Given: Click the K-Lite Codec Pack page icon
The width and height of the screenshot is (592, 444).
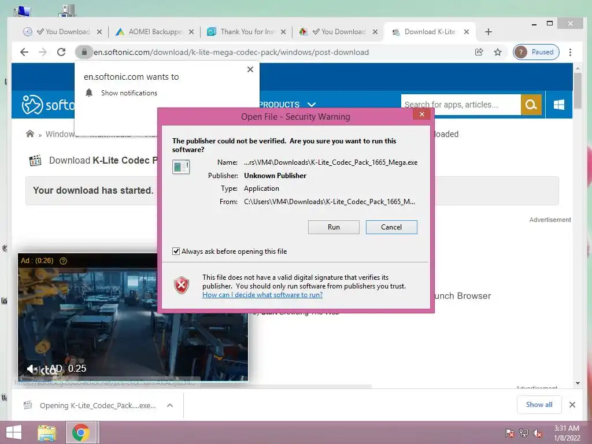Looking at the screenshot, I should [x=35, y=161].
